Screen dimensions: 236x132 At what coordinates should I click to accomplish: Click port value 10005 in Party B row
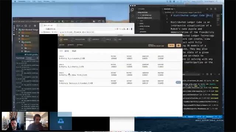click(129, 67)
